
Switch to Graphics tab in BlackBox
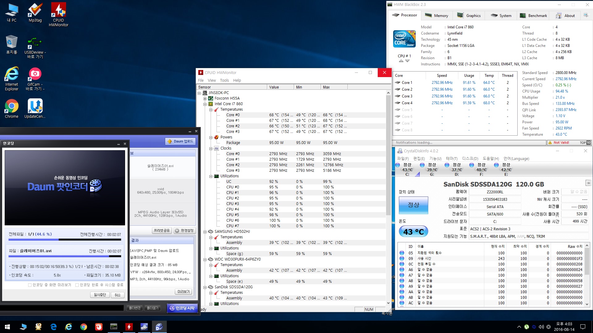pyautogui.click(x=469, y=15)
